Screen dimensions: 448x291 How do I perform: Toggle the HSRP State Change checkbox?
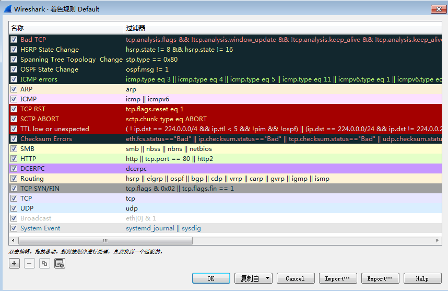14,50
